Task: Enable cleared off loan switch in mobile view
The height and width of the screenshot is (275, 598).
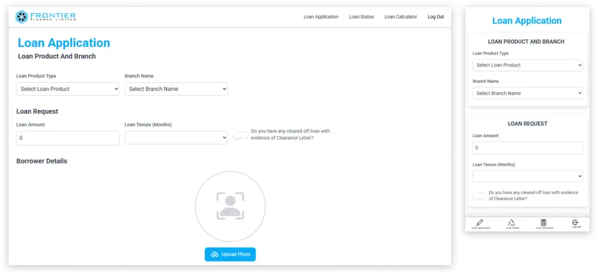Action: click(479, 196)
